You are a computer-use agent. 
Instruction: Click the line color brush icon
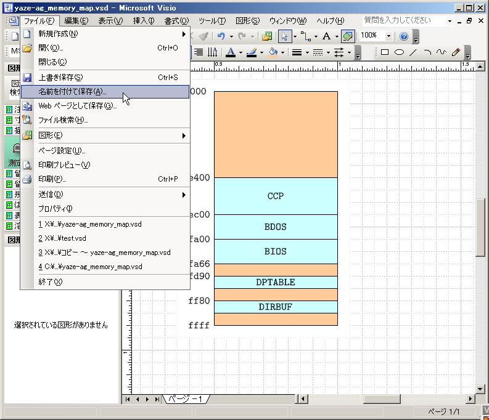252,52
